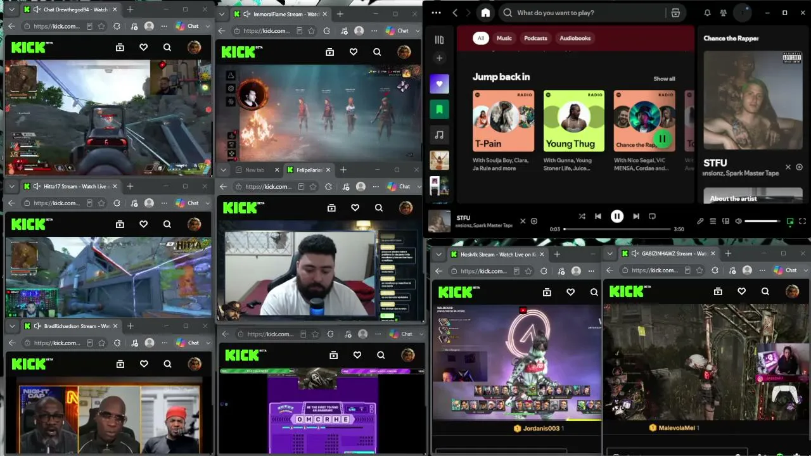Open Edge settings menu in the Hitta17 window
Screen dimensions: 811x456
164,203
